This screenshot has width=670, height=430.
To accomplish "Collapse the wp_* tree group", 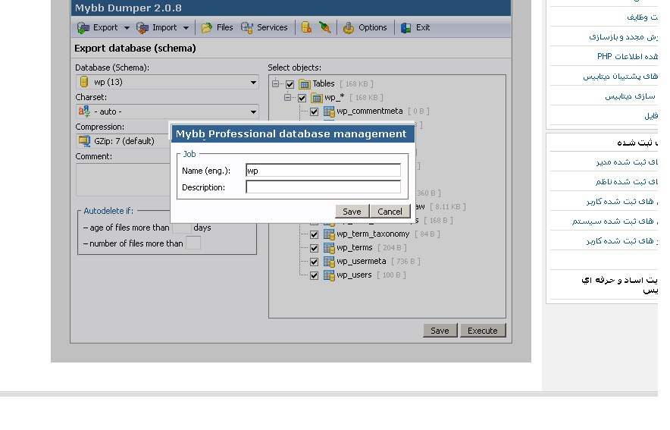I will pyautogui.click(x=288, y=98).
